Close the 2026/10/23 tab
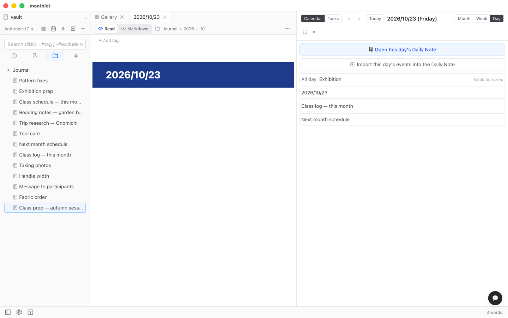508x318 pixels. 165,17
